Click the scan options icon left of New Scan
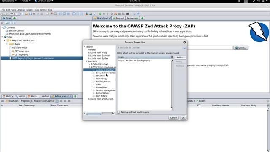 (x=3, y=101)
